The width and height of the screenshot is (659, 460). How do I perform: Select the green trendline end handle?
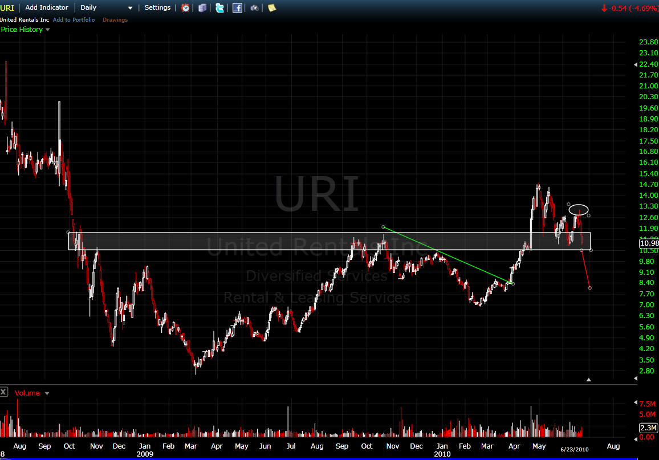pos(513,284)
